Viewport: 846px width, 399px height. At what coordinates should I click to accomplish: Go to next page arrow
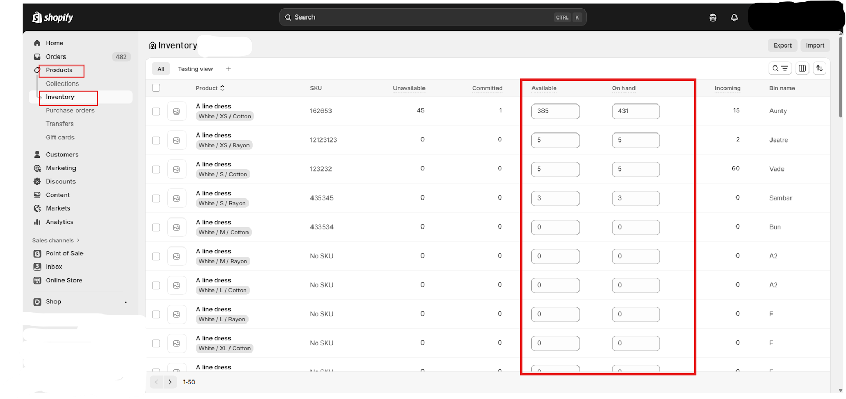(170, 382)
